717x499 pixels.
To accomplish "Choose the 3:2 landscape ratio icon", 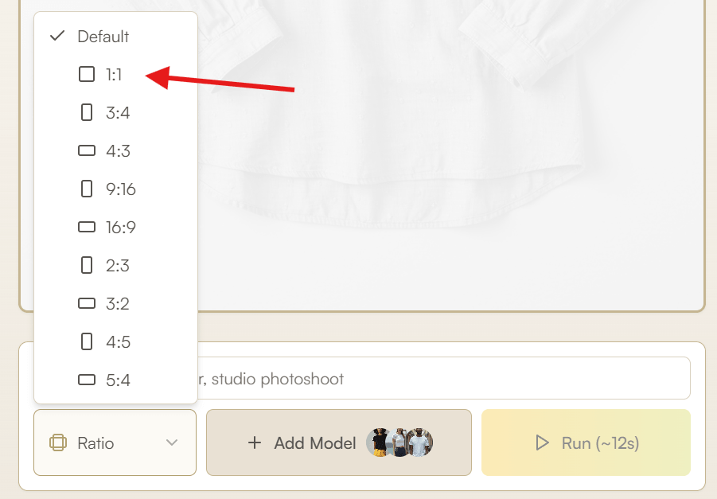I will pyautogui.click(x=87, y=304).
